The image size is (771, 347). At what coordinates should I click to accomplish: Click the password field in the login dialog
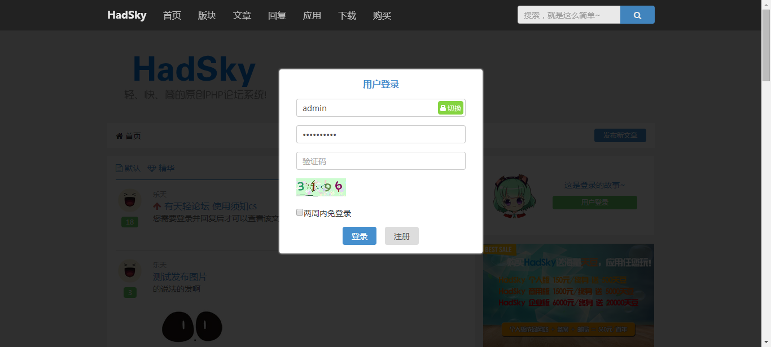pyautogui.click(x=381, y=134)
